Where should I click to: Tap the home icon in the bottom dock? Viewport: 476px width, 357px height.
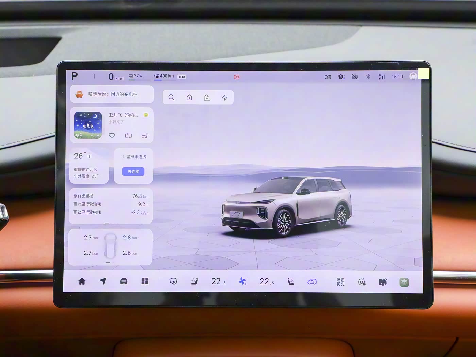pyautogui.click(x=82, y=282)
